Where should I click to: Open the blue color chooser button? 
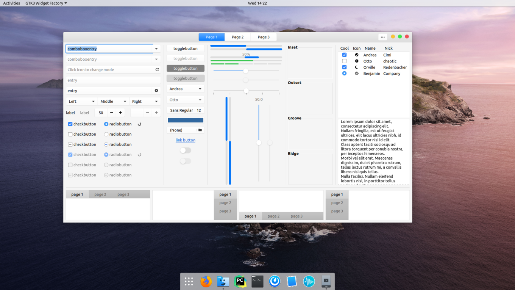tap(186, 120)
